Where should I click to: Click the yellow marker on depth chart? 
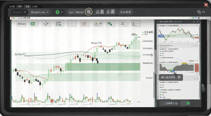tap(184, 63)
